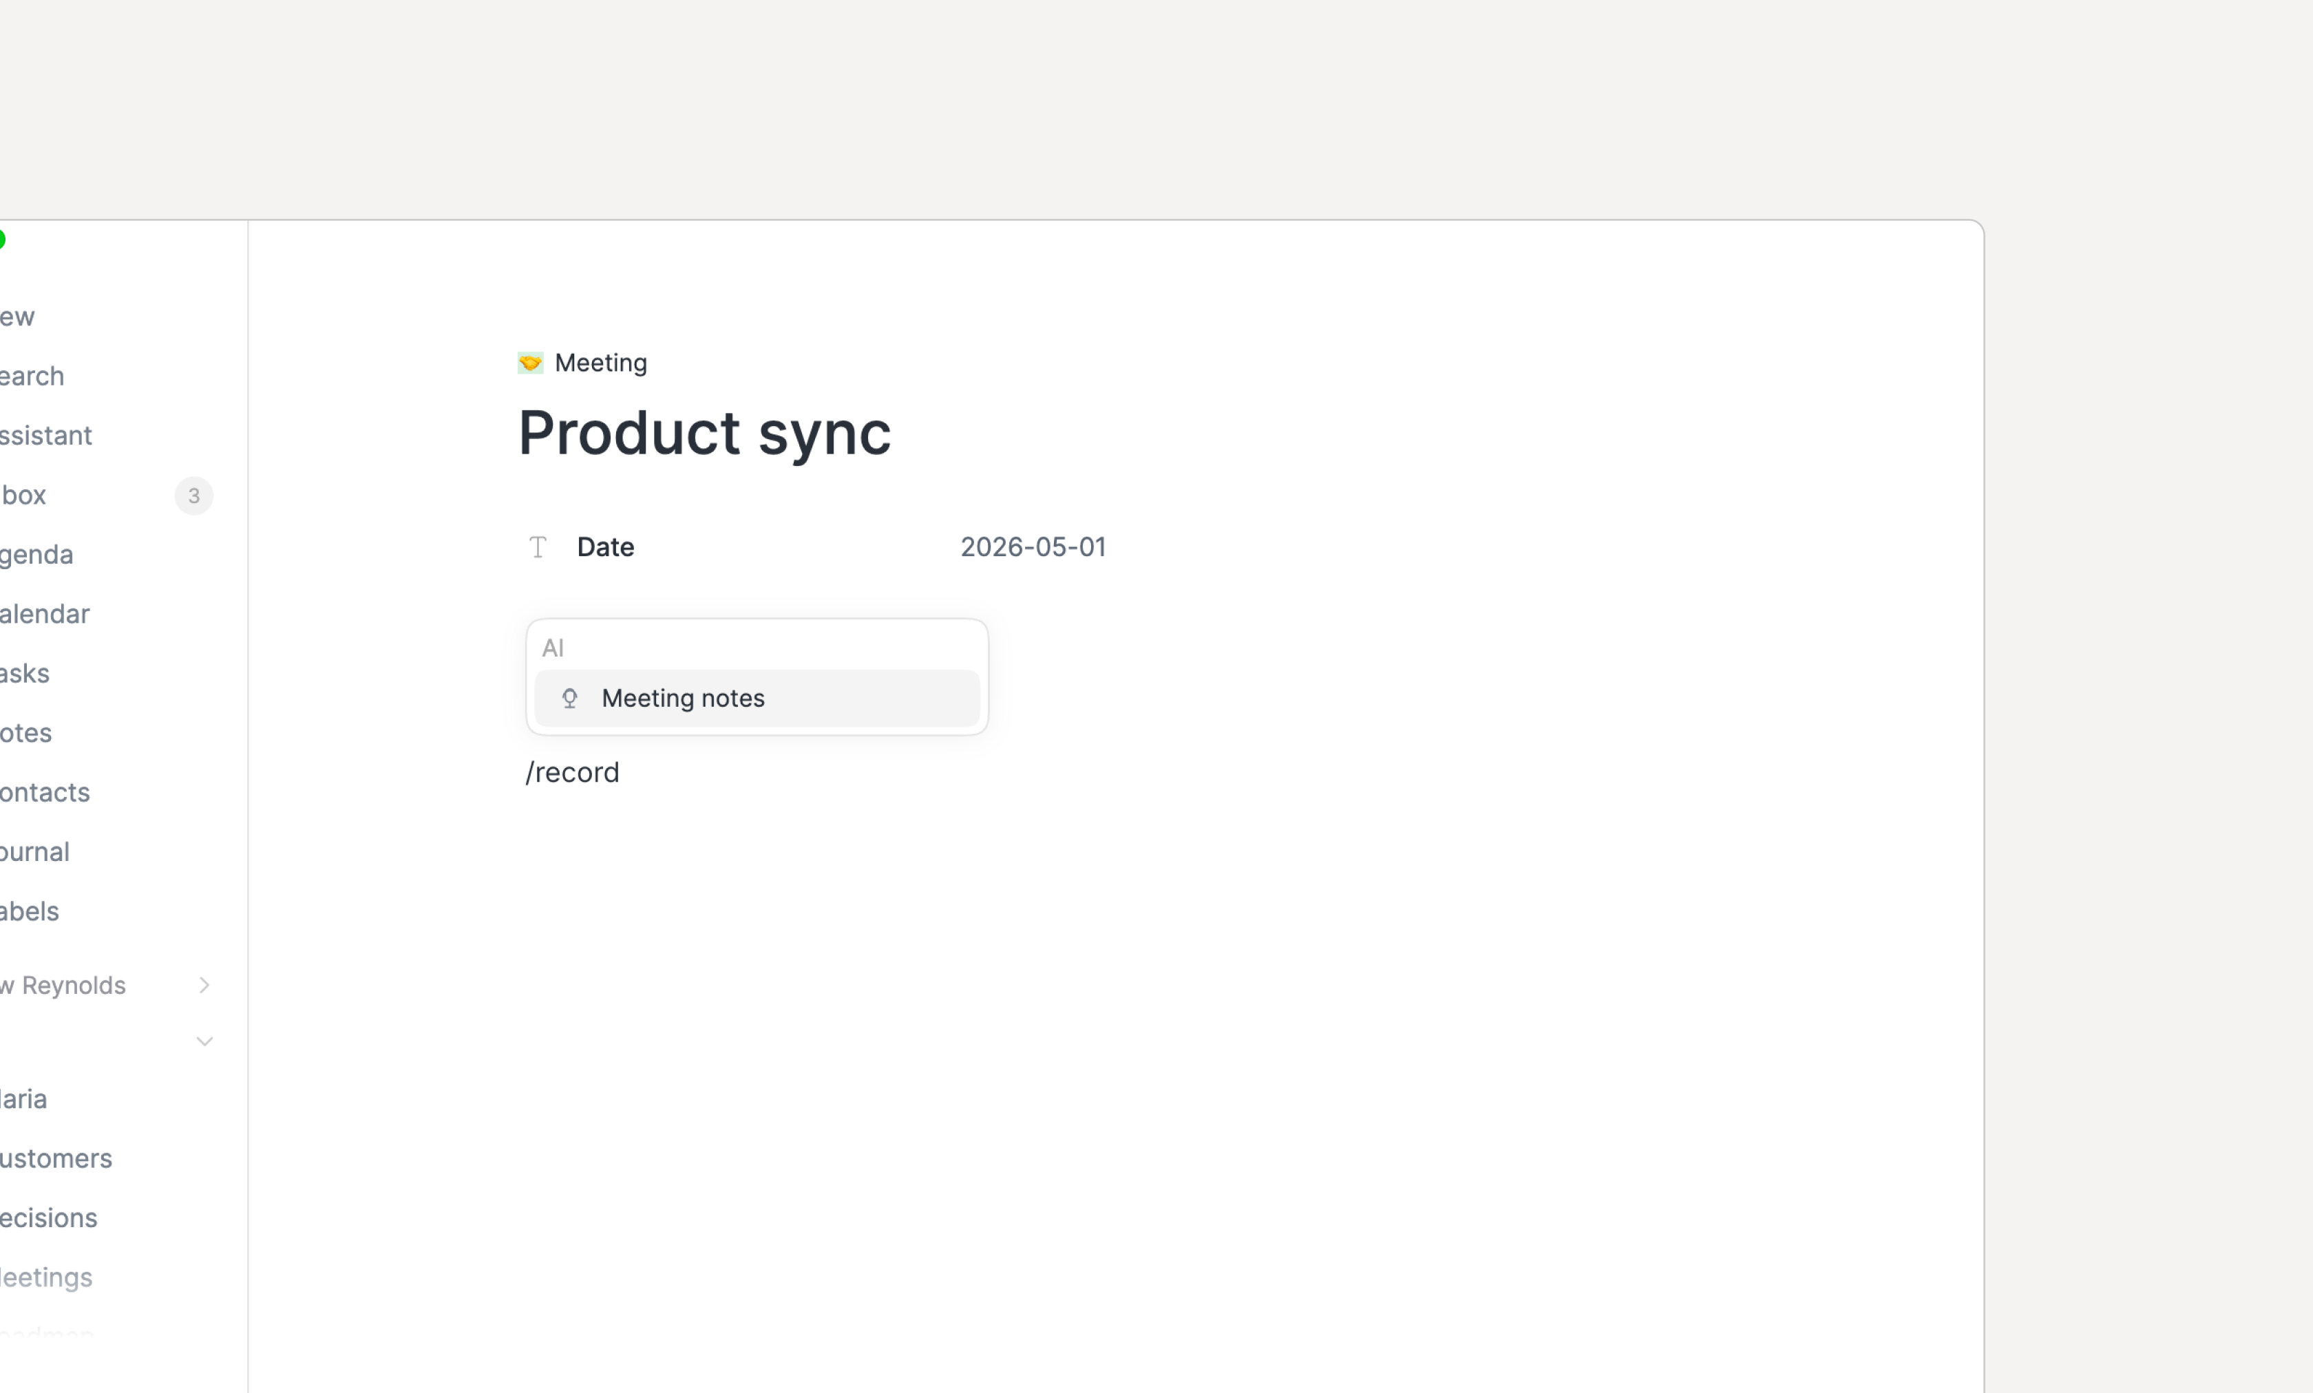This screenshot has width=2313, height=1393.
Task: Open Calendar in the sidebar
Action: (45, 614)
